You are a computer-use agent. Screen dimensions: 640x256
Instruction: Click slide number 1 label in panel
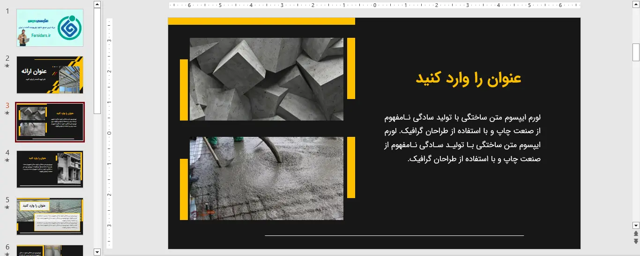[x=7, y=11]
